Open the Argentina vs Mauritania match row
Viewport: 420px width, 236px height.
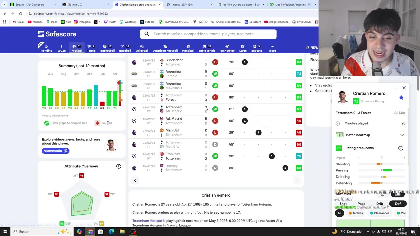(x=216, y=86)
